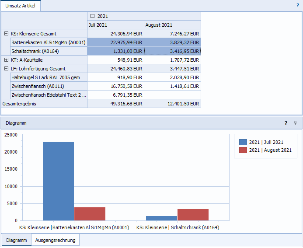The image size is (303, 248).
Task: Click blue Juli 2021 legend swatch
Action: (x=243, y=142)
